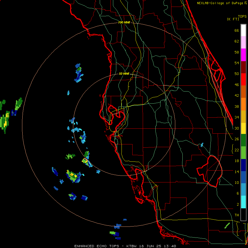The width and height of the screenshot is (248, 248).
Task: Click the Enhanced Echo Tops KTBW caption
Action: pos(125,246)
